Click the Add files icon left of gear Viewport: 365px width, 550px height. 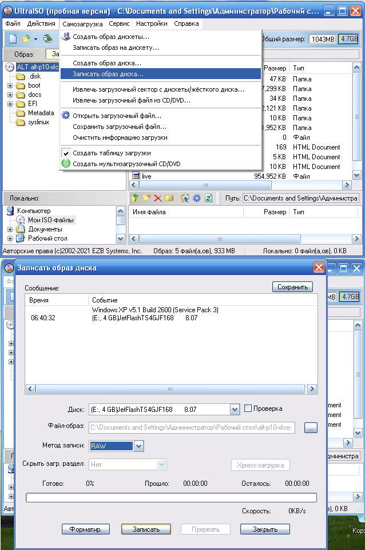[x=185, y=198]
